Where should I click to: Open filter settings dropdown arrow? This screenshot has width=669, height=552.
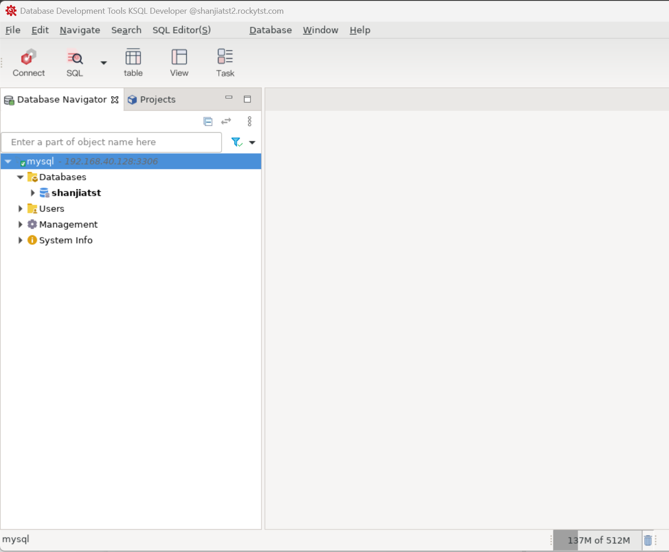[x=252, y=142]
